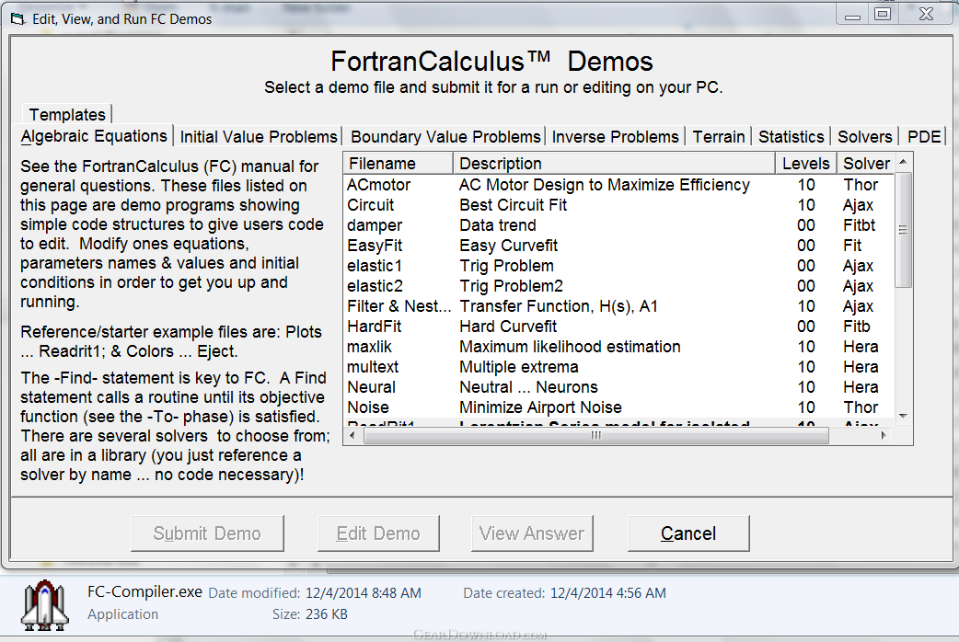
Task: Switch to Algebraic Equations tab
Action: (94, 136)
